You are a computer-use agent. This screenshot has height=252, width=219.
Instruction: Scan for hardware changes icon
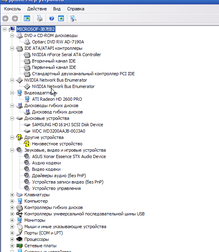(x=73, y=19)
